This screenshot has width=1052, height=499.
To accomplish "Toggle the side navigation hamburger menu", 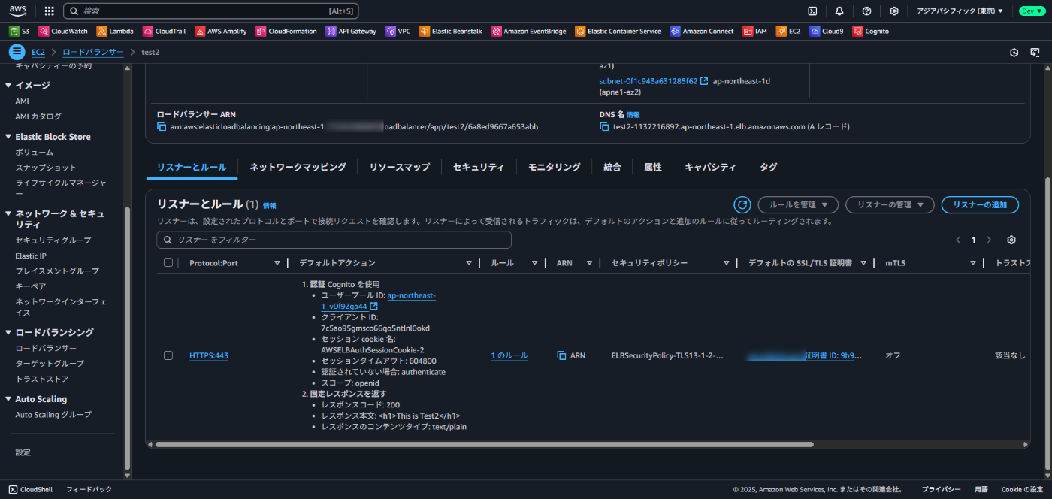I will click(17, 52).
